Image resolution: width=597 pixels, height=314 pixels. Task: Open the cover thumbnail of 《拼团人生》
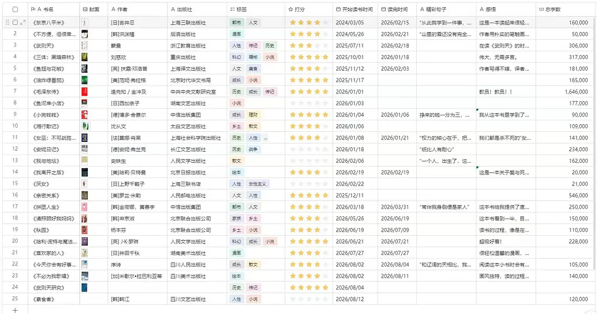(85, 207)
